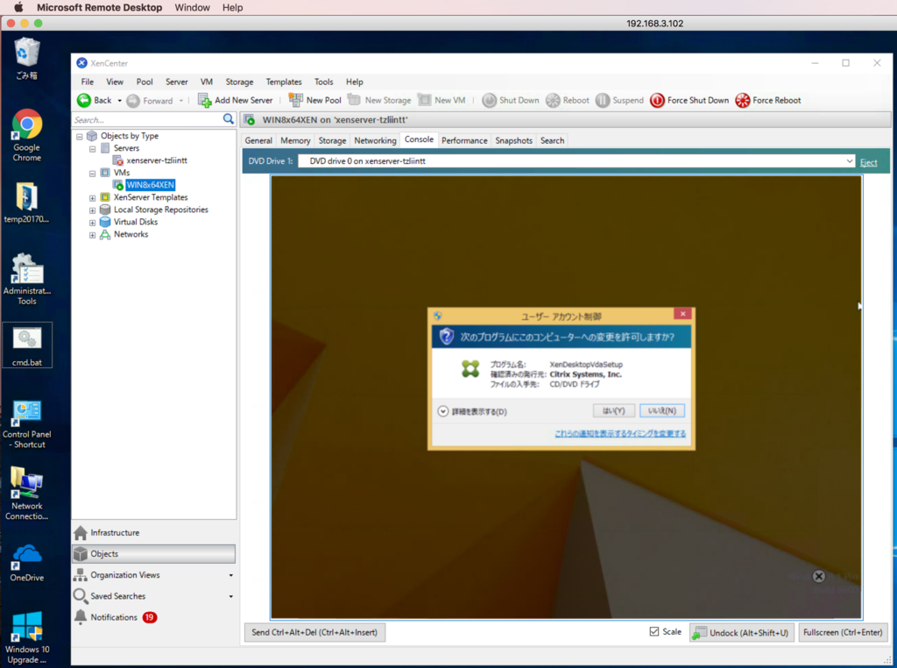Image resolution: width=897 pixels, height=668 pixels.
Task: Click the Shut Down power icon
Action: click(x=489, y=101)
